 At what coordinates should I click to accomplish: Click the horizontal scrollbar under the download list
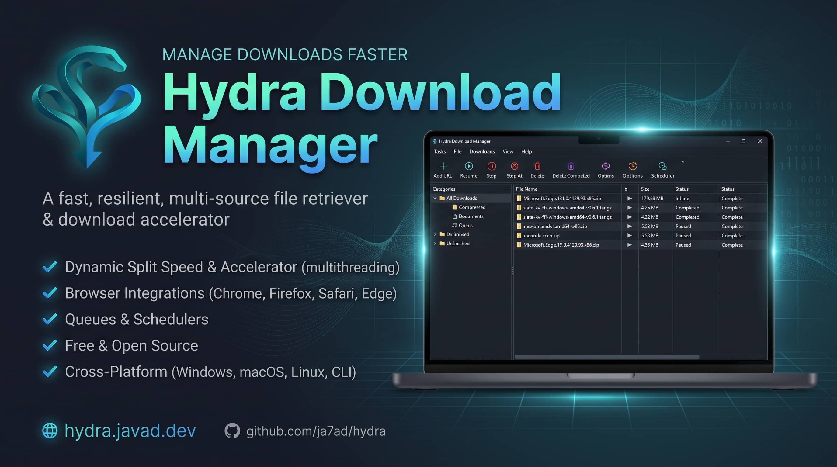tap(607, 357)
